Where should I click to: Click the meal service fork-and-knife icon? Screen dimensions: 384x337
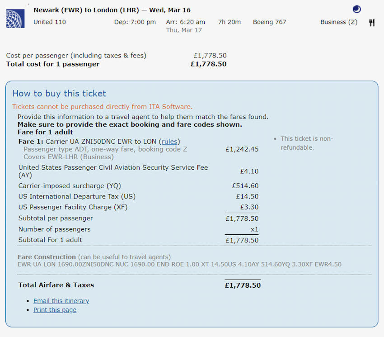pos(372,23)
